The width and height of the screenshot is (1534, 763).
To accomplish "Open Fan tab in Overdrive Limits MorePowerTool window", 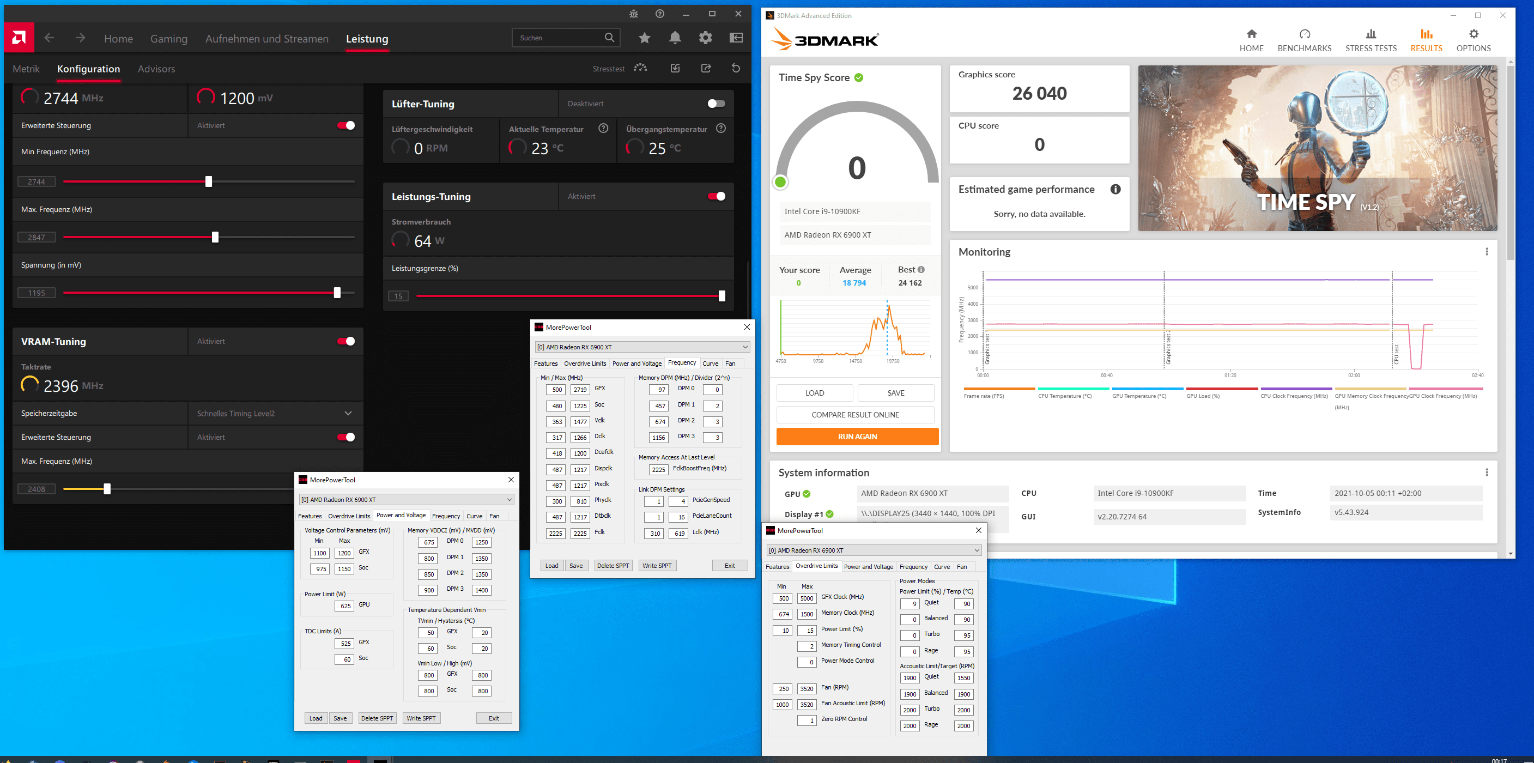I will click(962, 566).
